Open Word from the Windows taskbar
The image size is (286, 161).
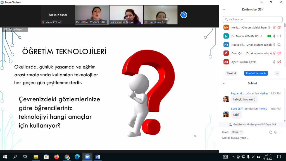98,157
